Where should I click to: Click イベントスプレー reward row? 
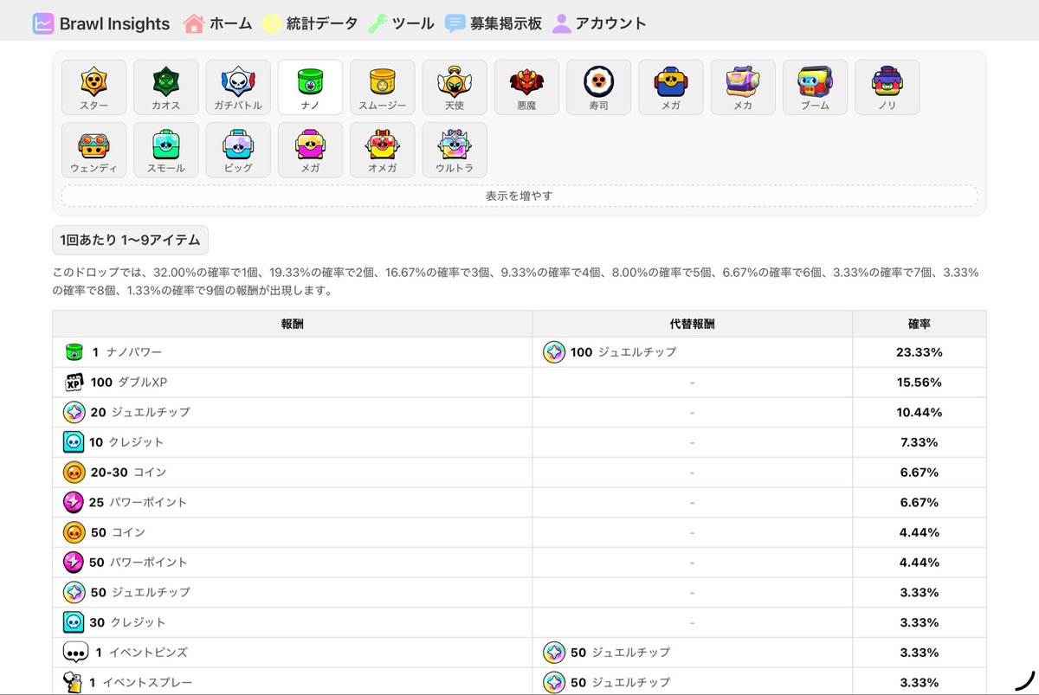pos(519,681)
